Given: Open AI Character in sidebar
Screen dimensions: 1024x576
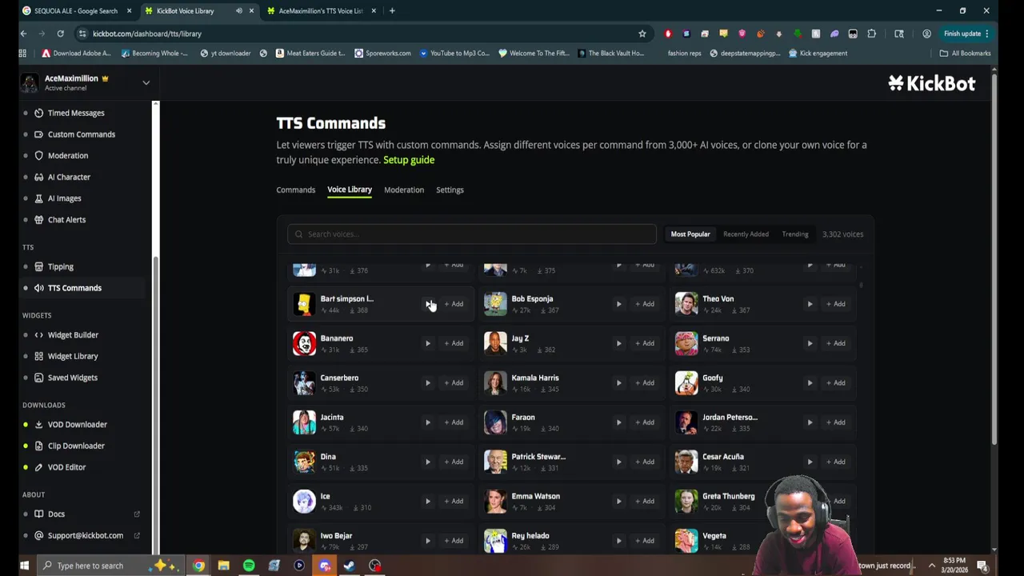Looking at the screenshot, I should point(69,177).
